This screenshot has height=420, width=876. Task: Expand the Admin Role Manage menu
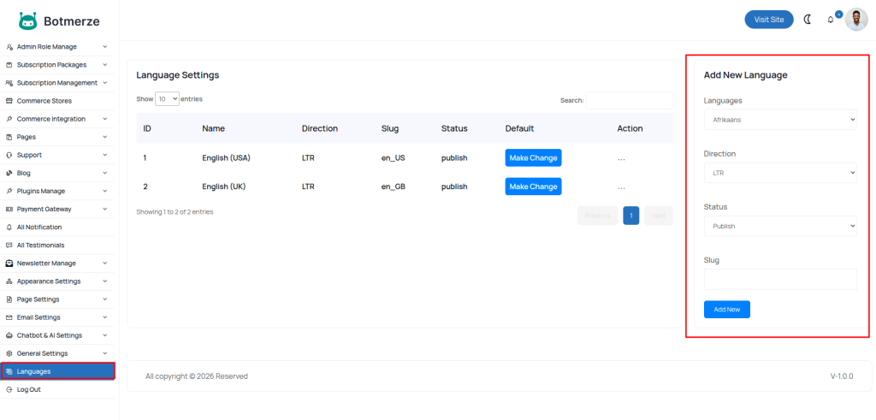point(57,47)
